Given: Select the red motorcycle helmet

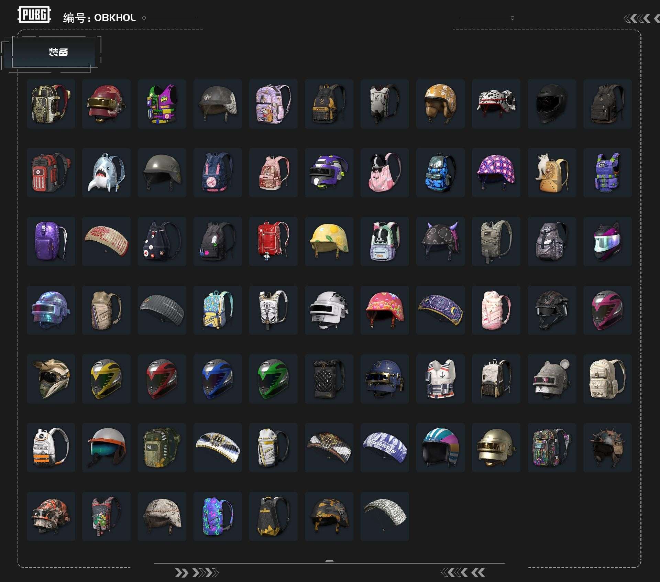Looking at the screenshot, I should pyautogui.click(x=162, y=379).
